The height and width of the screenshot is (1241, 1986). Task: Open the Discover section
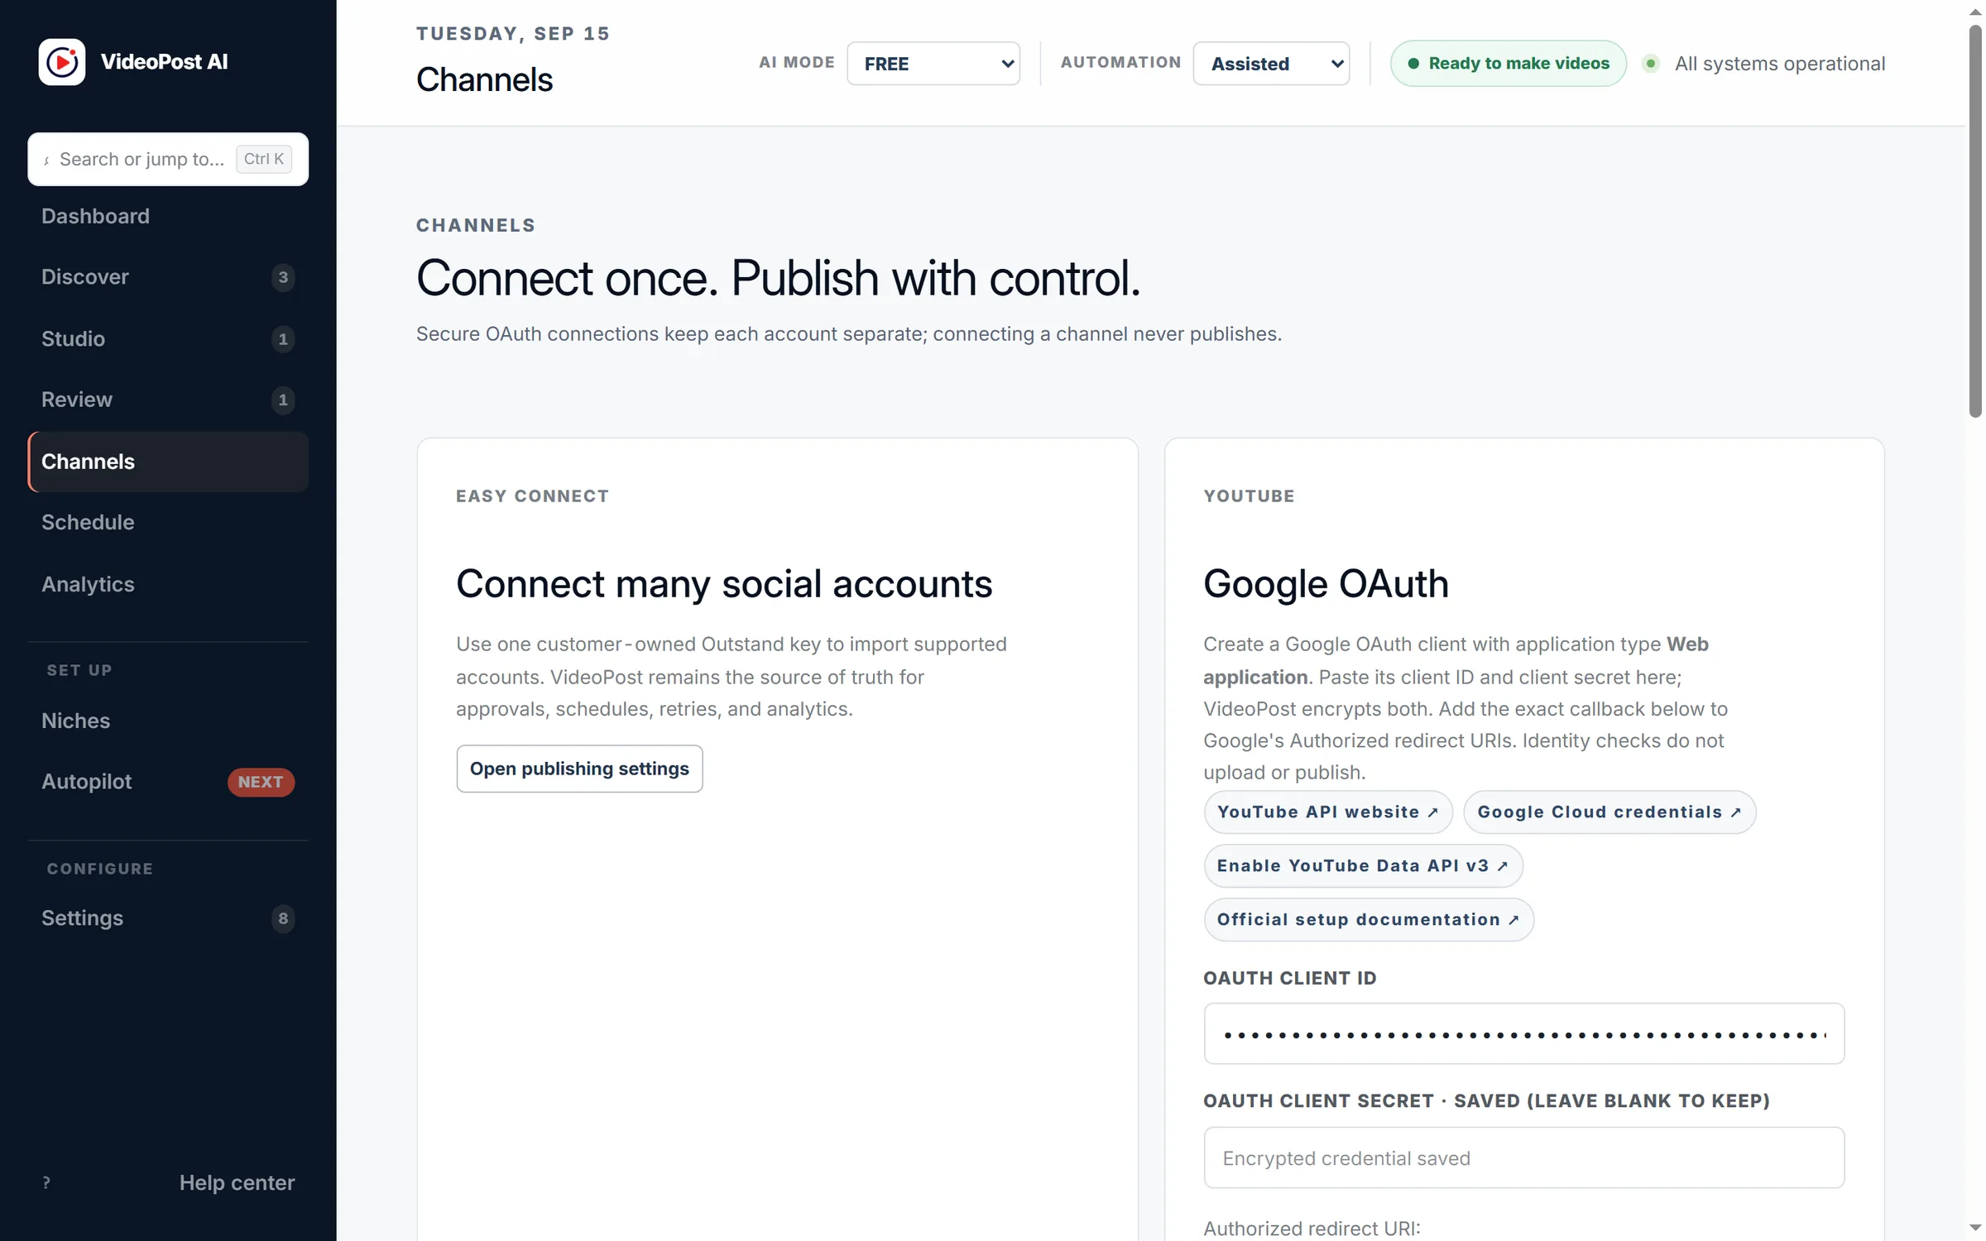(x=168, y=277)
